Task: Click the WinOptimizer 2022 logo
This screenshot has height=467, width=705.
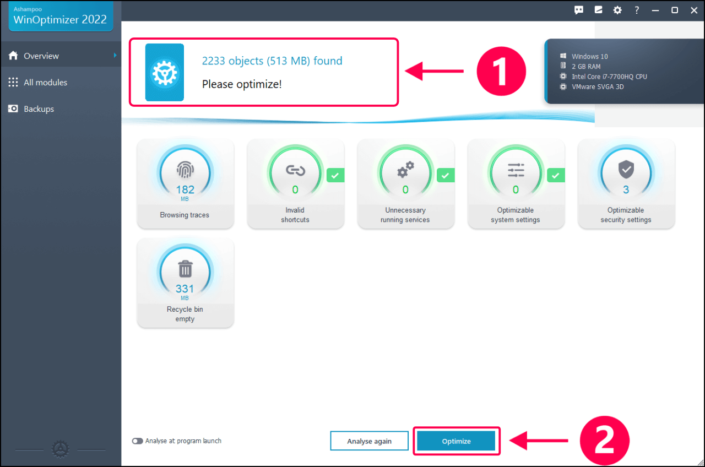Action: click(61, 15)
